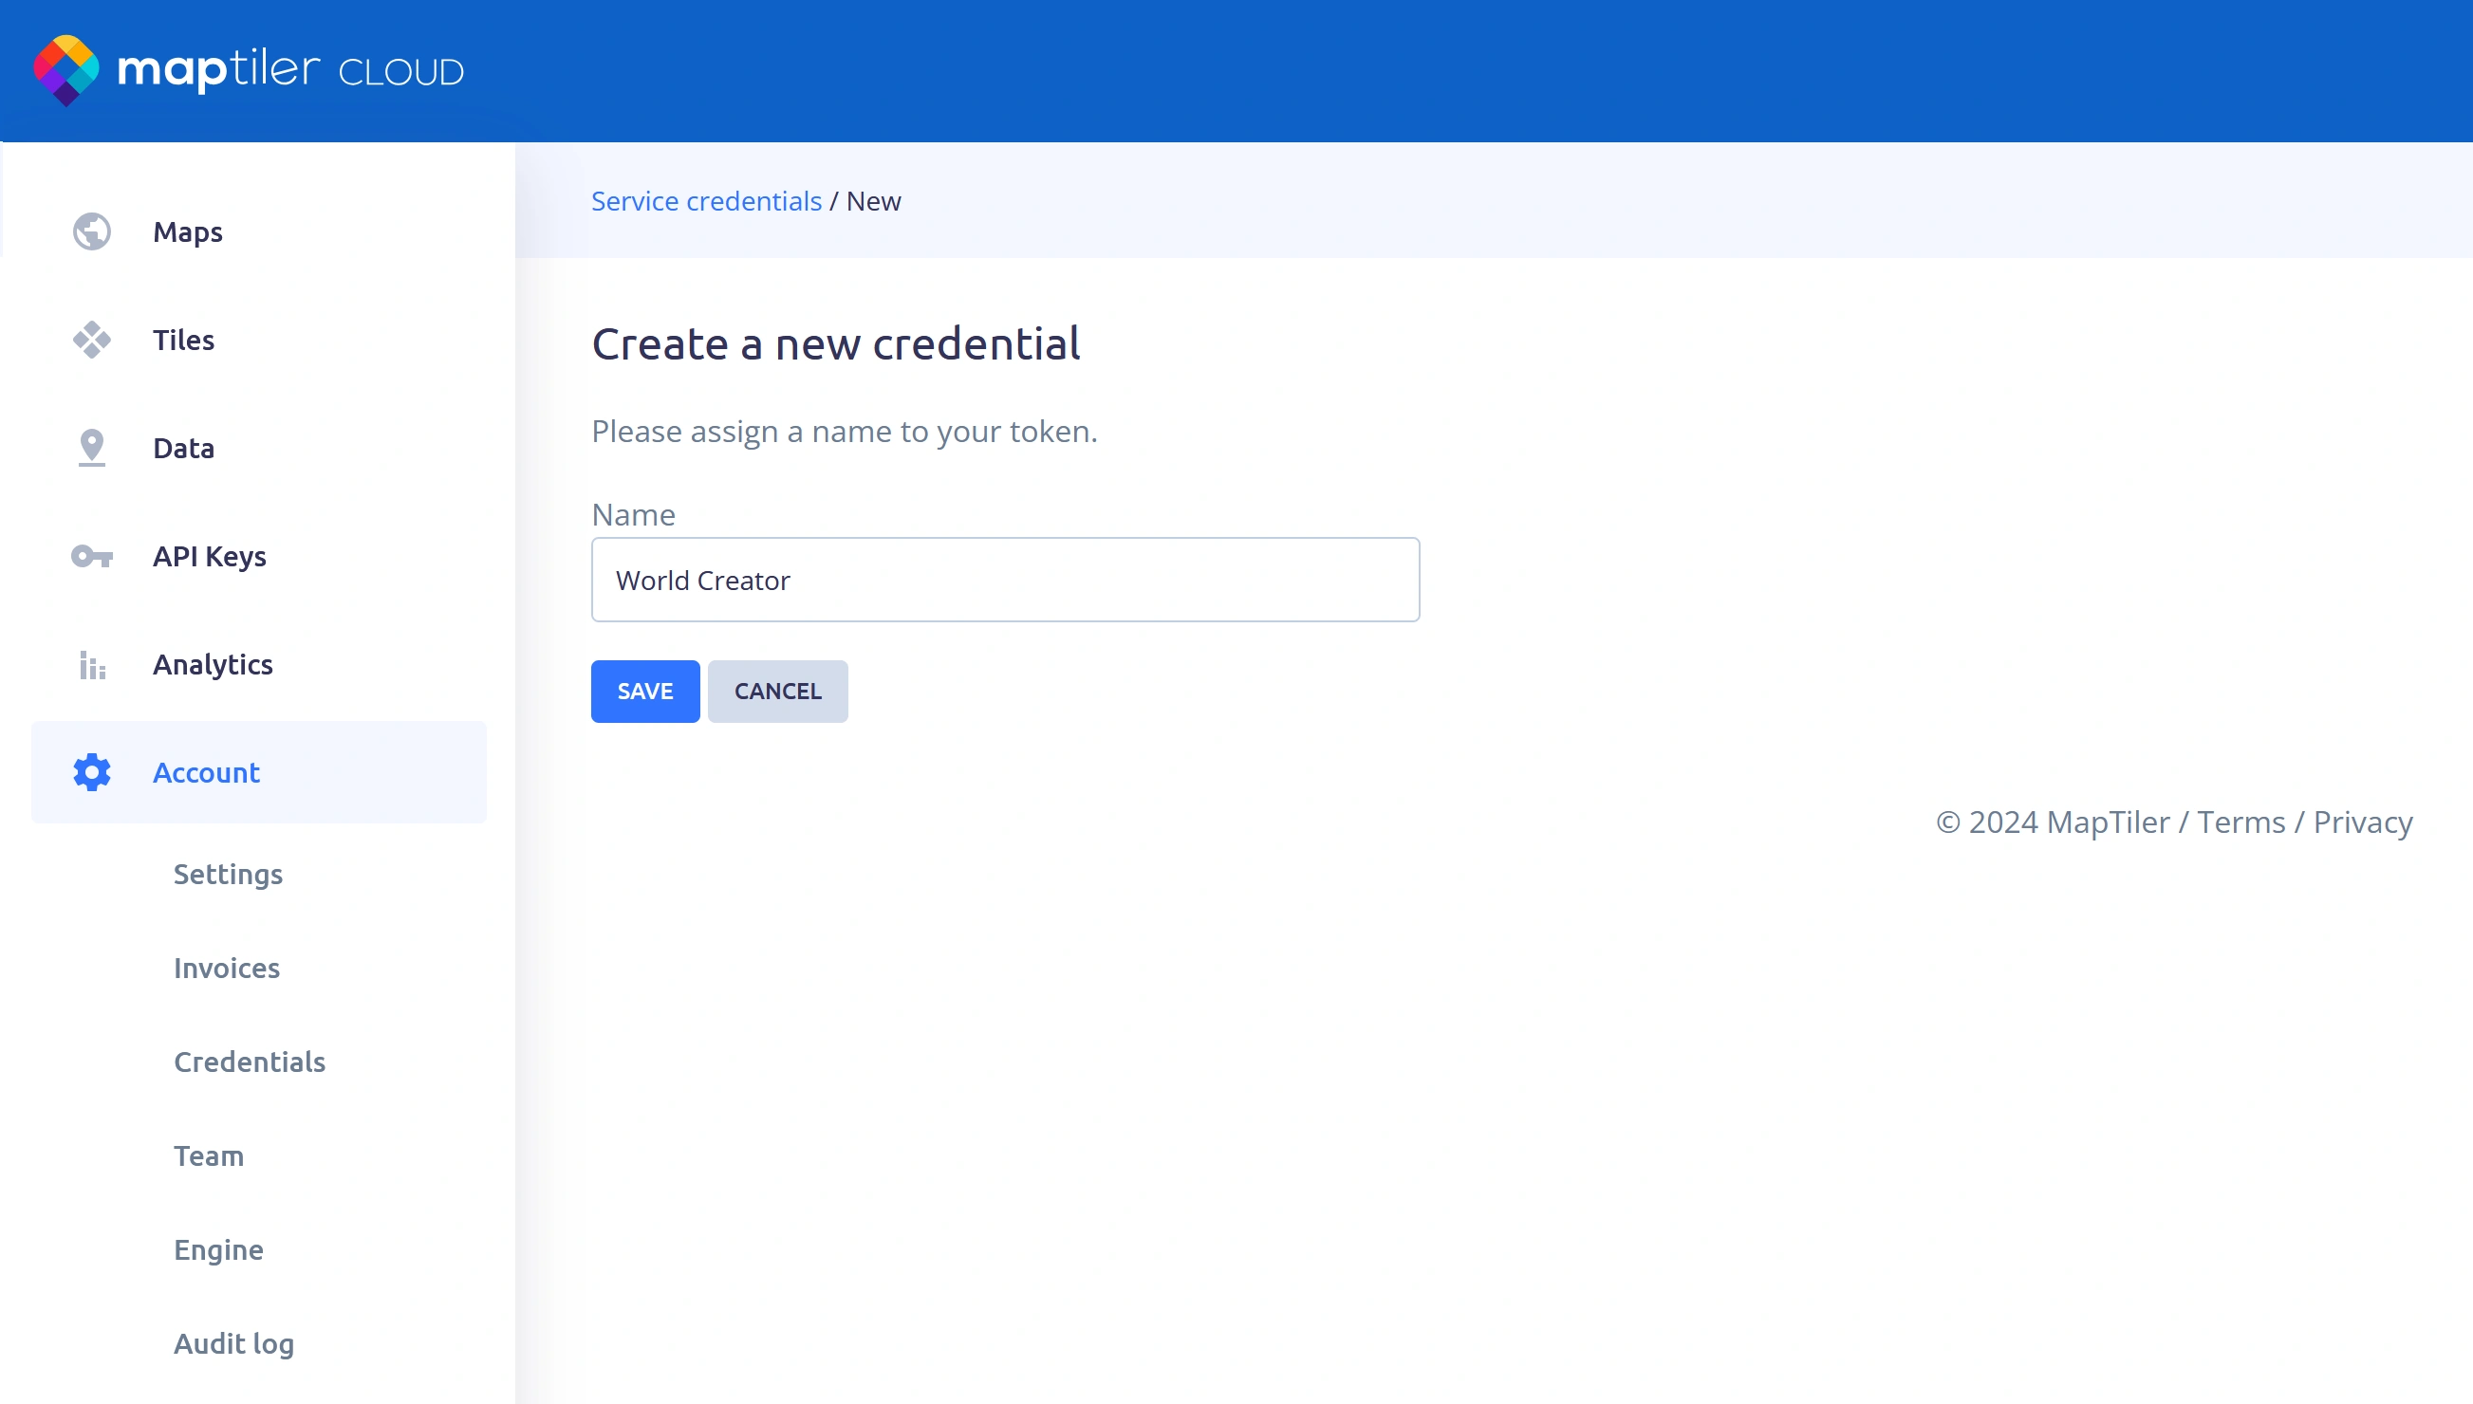
Task: Navigate to API Keys
Action: [x=258, y=557]
